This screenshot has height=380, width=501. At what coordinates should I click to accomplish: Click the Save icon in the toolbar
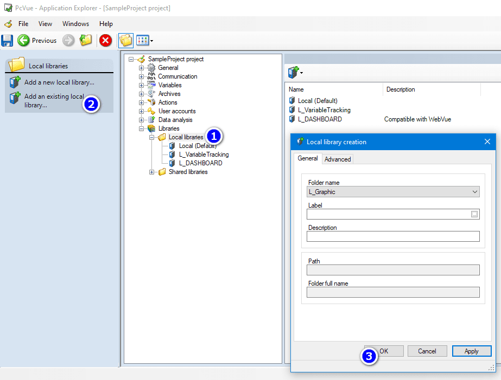(x=7, y=41)
